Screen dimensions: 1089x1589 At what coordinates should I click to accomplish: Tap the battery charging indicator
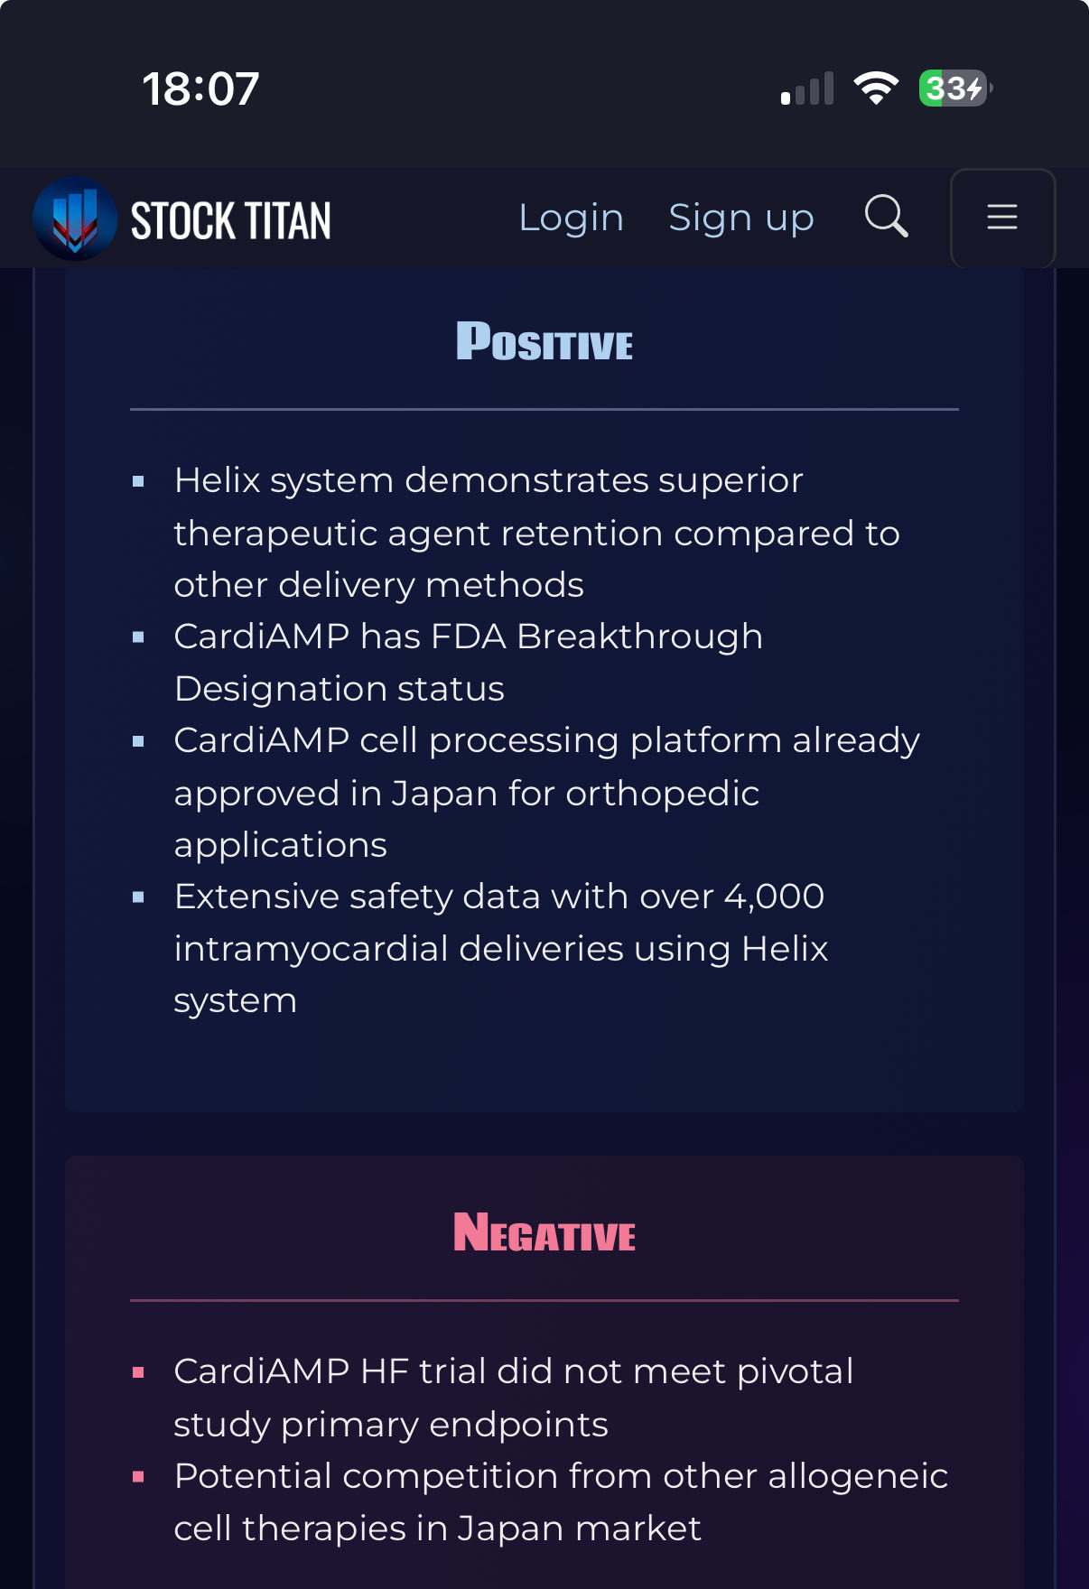click(x=955, y=88)
